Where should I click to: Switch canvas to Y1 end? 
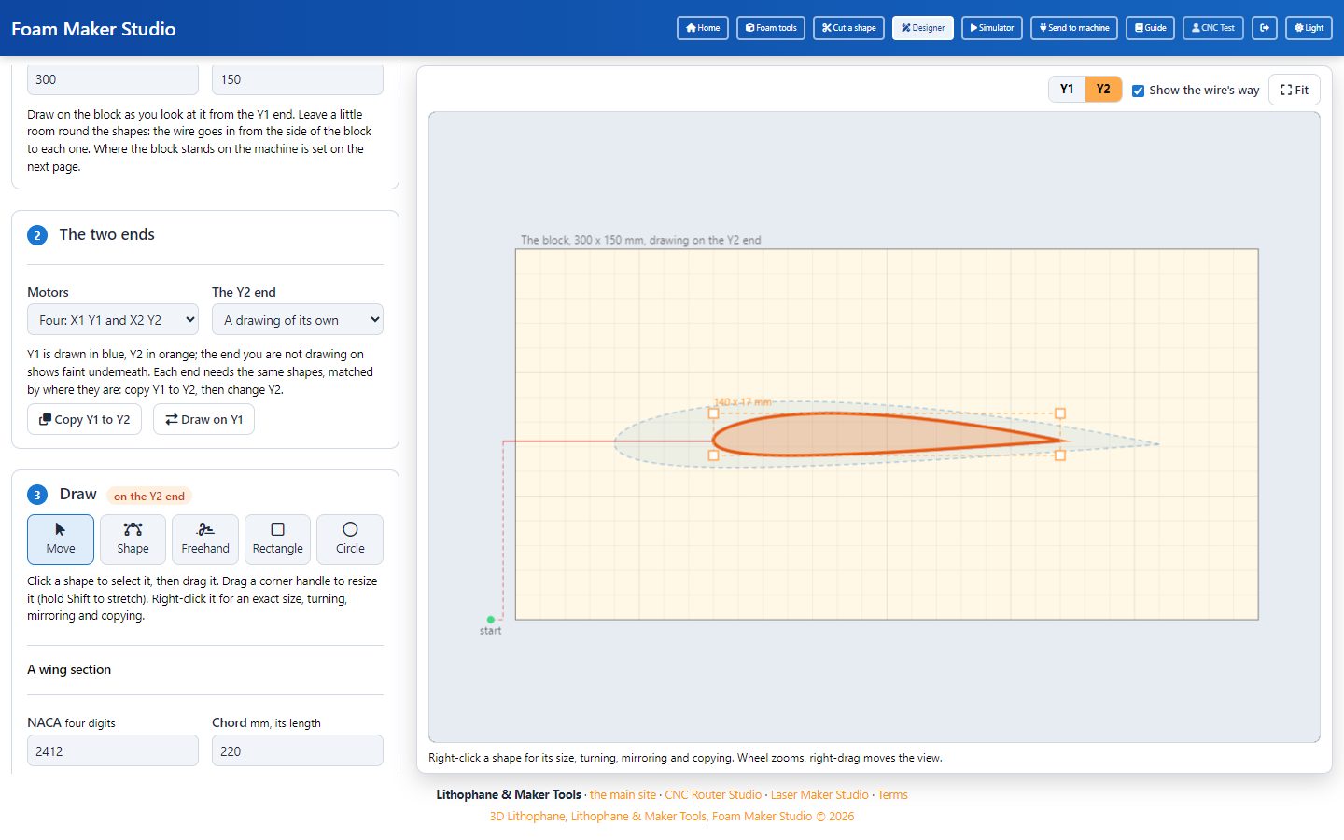point(1067,90)
